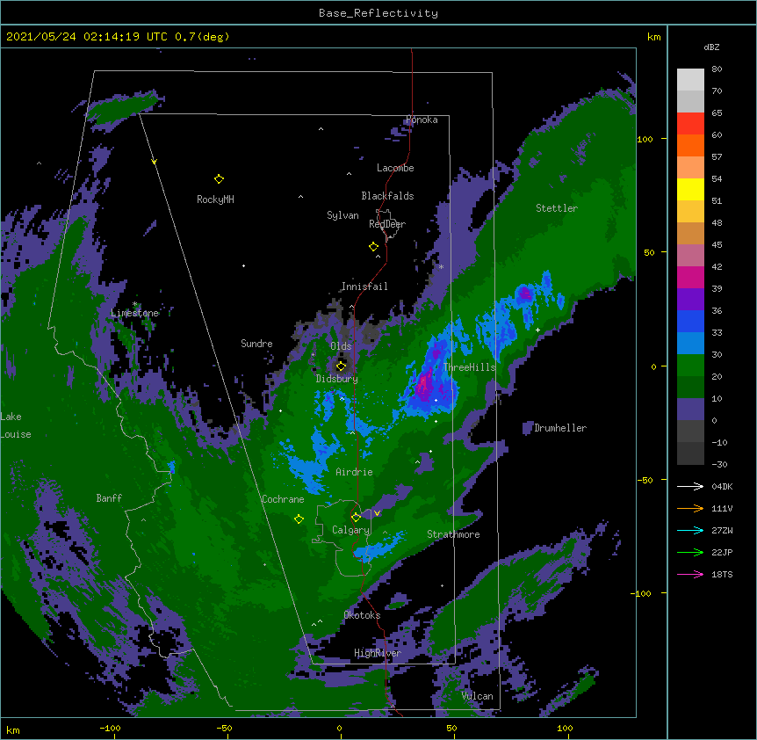
Task: Click the RedDeer city label
Action: [x=387, y=224]
